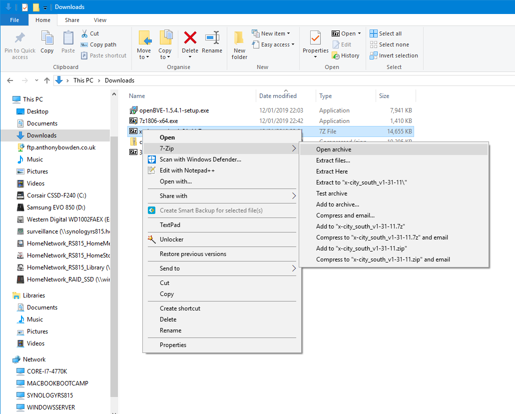Click the History icon in the Open group

tap(346, 55)
